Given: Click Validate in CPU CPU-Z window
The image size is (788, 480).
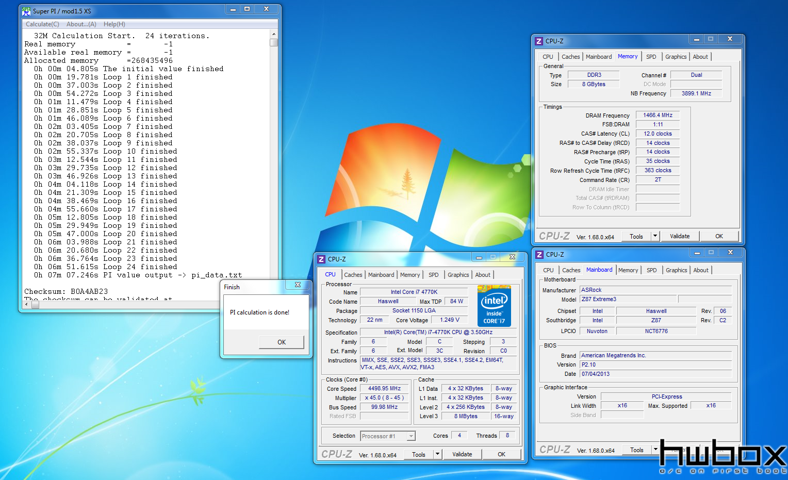Looking at the screenshot, I should (x=462, y=454).
